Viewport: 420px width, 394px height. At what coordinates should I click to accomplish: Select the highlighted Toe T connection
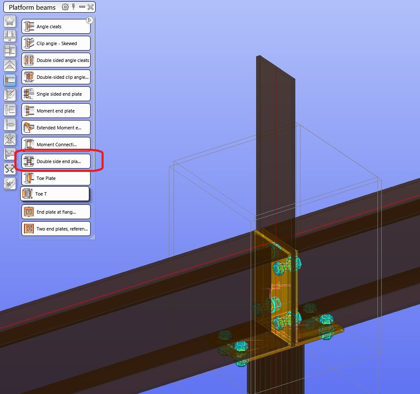click(55, 194)
